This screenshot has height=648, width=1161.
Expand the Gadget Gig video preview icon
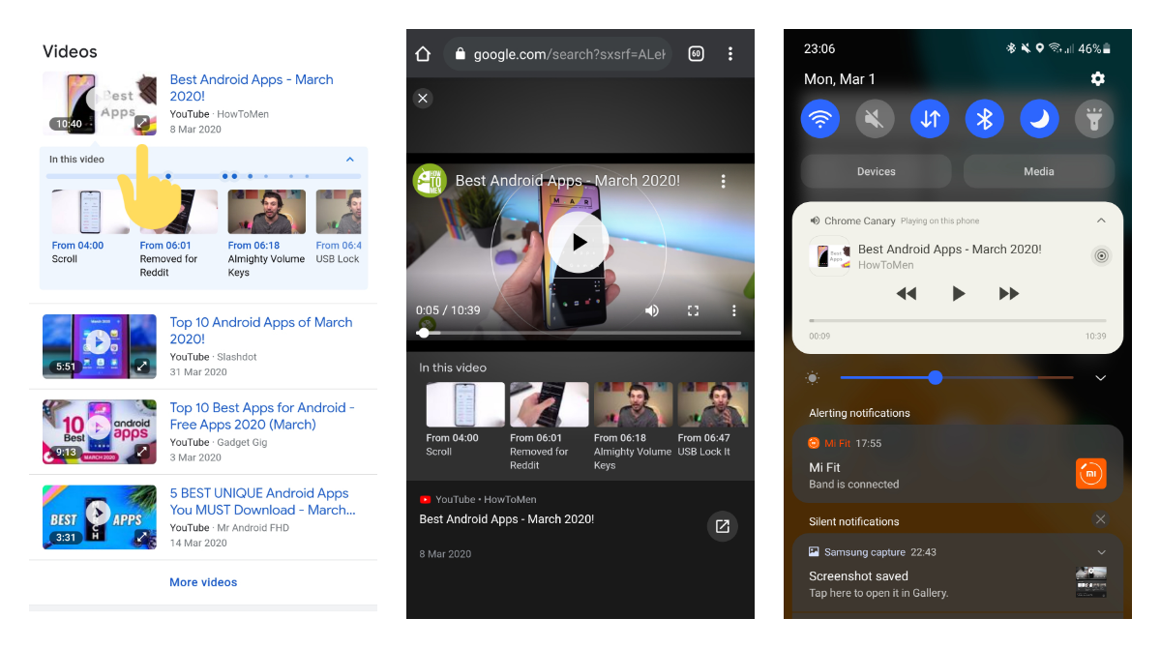pos(142,452)
